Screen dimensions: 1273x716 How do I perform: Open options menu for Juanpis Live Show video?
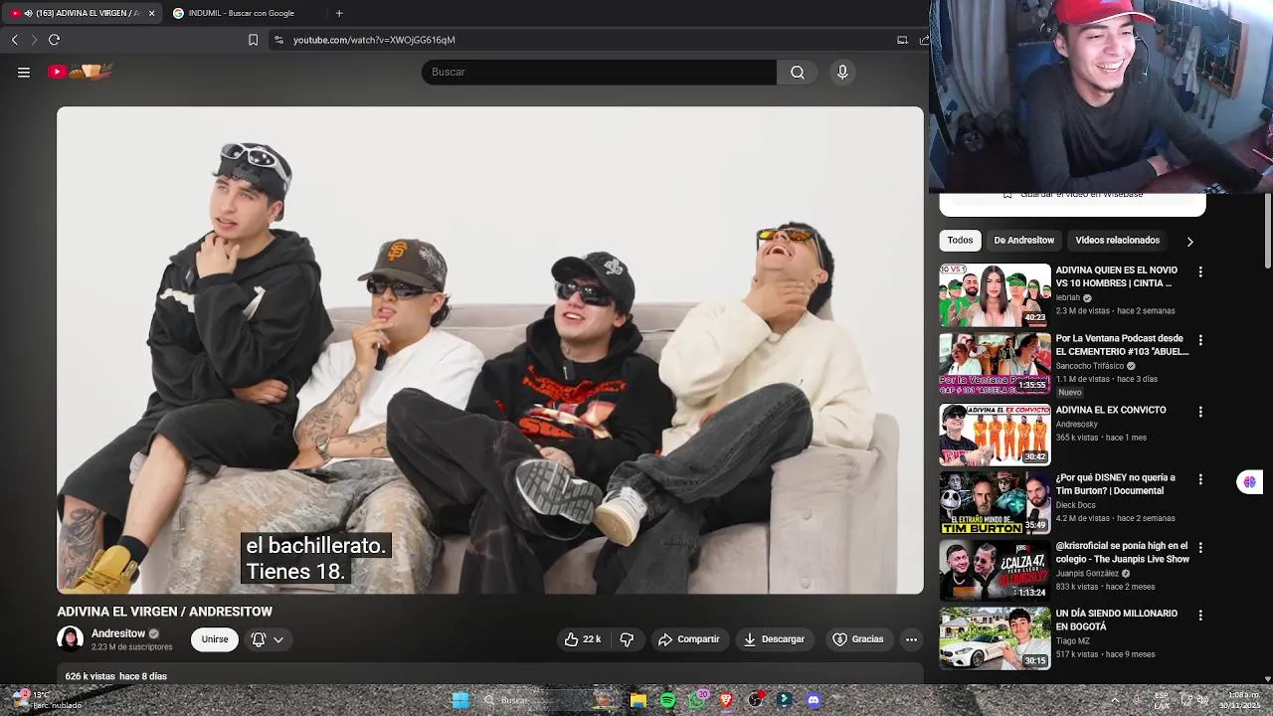tap(1200, 548)
